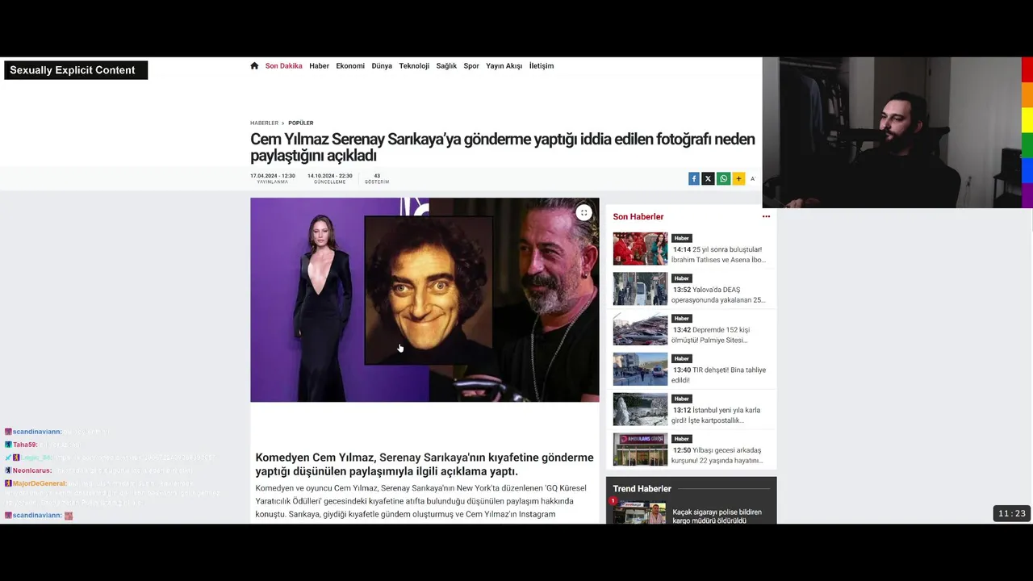This screenshot has height=581, width=1033.
Task: Open the Yılbaşı gecesi arkadaşı kurşunu item
Action: (x=717, y=455)
